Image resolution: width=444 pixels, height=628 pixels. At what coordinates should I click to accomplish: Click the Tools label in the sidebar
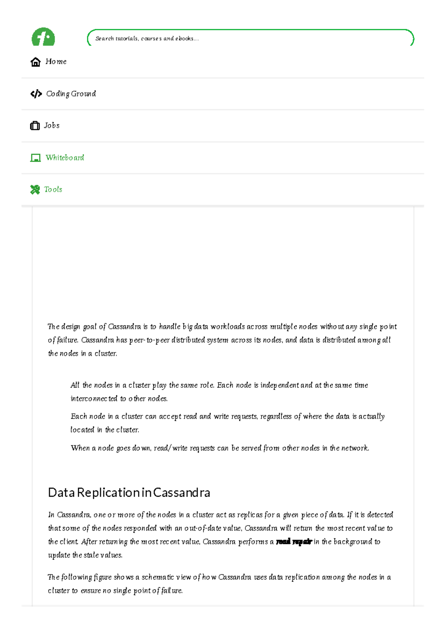[53, 189]
